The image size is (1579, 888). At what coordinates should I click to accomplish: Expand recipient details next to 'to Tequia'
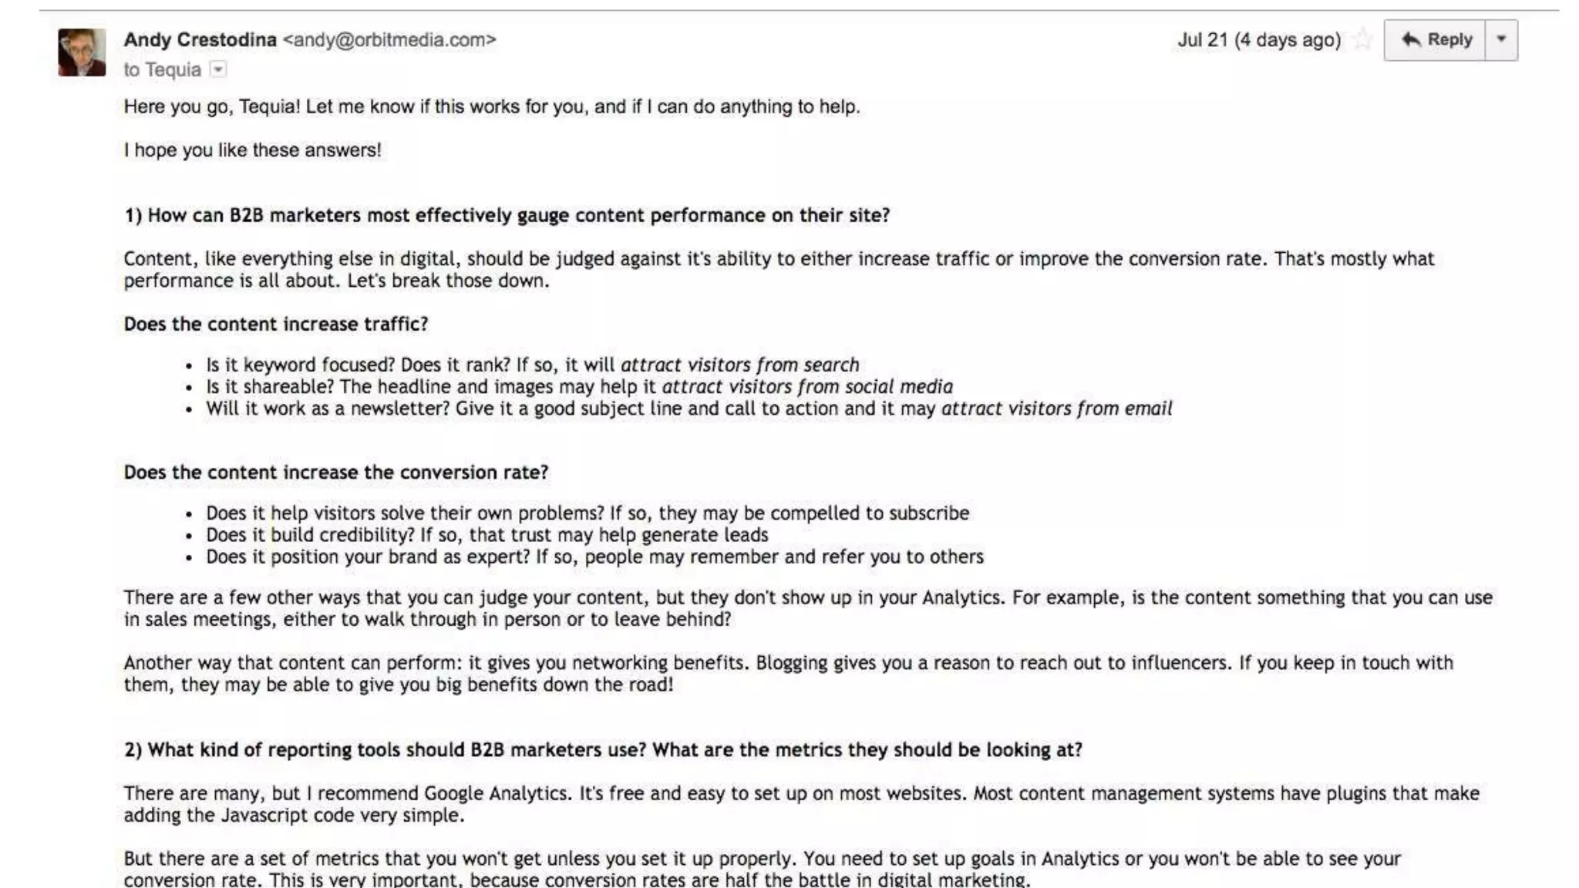pos(218,69)
